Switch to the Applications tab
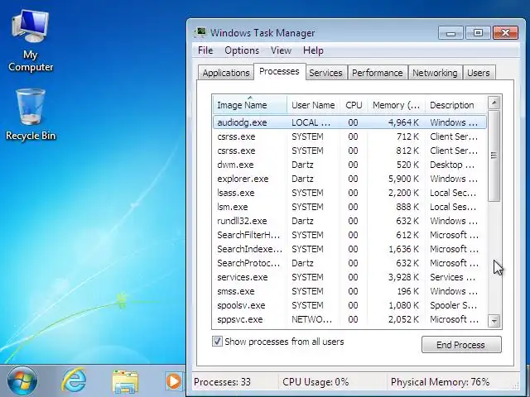The height and width of the screenshot is (397, 530). tap(226, 73)
